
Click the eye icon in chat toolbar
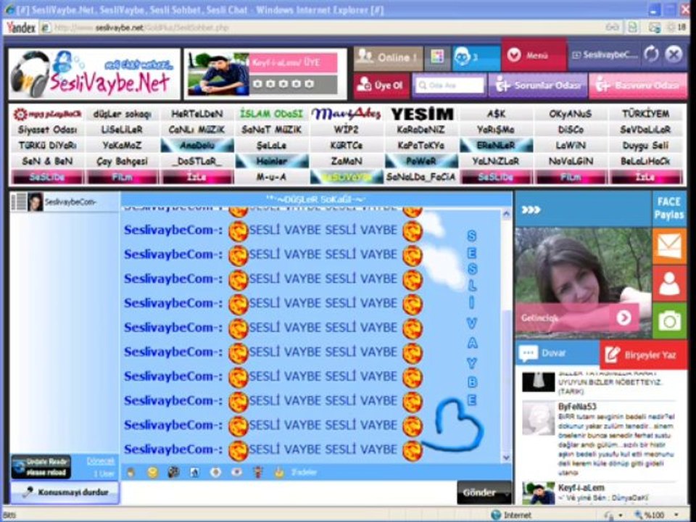point(236,472)
